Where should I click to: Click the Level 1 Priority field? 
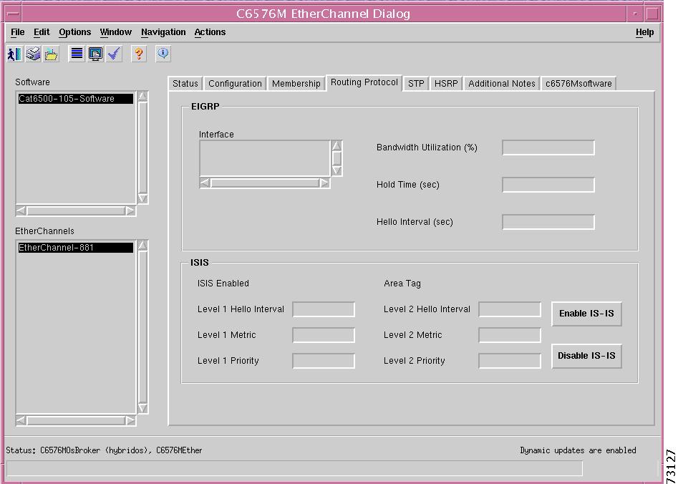pos(324,361)
